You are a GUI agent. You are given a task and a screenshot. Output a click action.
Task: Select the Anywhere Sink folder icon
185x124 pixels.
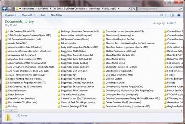(x=6, y=59)
